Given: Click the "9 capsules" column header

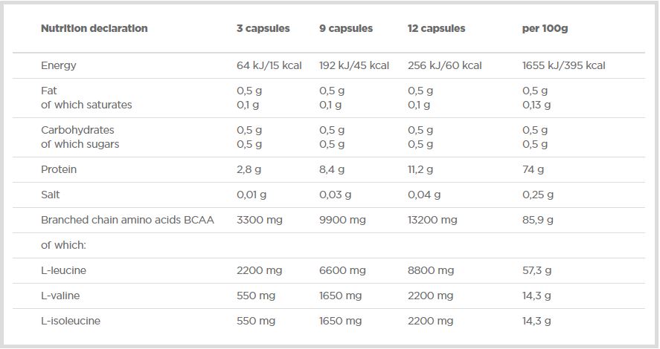Looking at the screenshot, I should 345,28.
